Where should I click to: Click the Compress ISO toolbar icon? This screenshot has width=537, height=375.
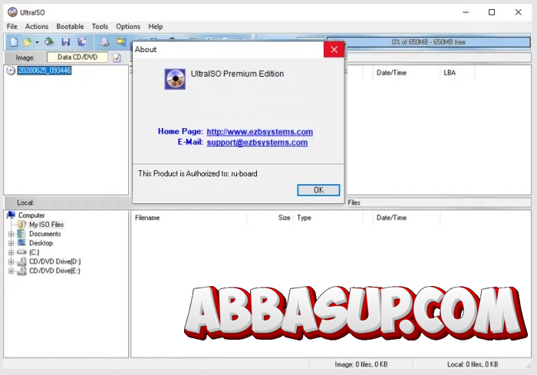click(x=121, y=41)
